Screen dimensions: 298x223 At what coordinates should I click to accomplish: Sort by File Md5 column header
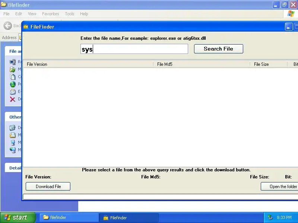[x=202, y=64]
